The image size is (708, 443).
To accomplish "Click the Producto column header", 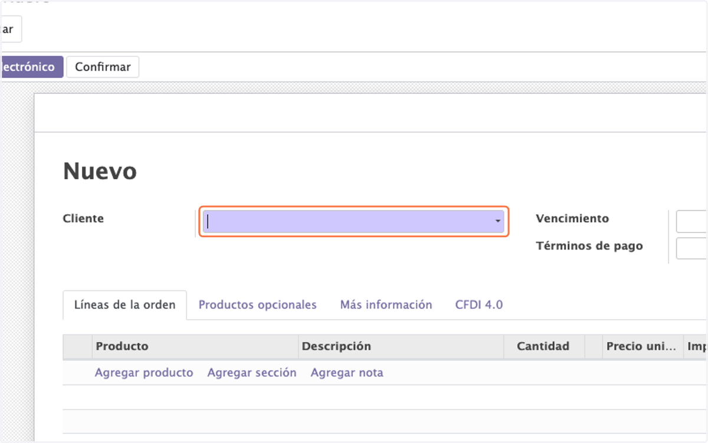I will pos(195,346).
